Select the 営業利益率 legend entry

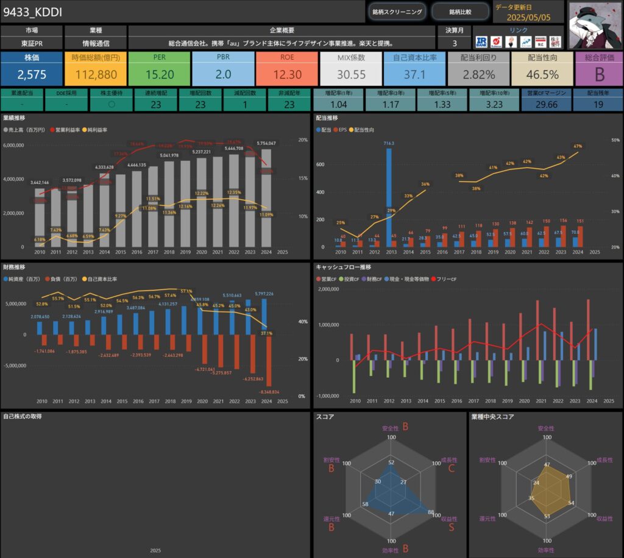[x=65, y=130]
